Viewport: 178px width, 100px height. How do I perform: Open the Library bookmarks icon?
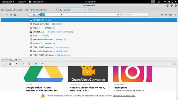pyautogui.click(x=166, y=15)
